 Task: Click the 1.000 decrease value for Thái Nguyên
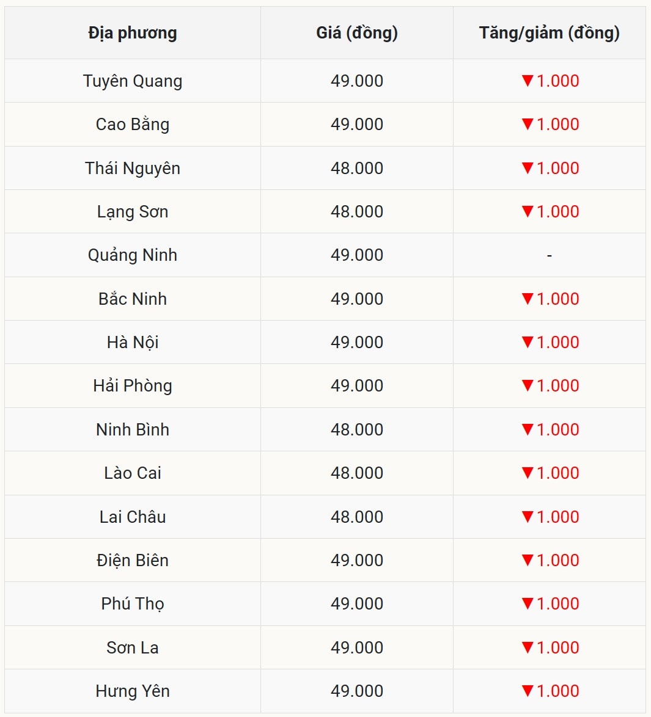557,168
